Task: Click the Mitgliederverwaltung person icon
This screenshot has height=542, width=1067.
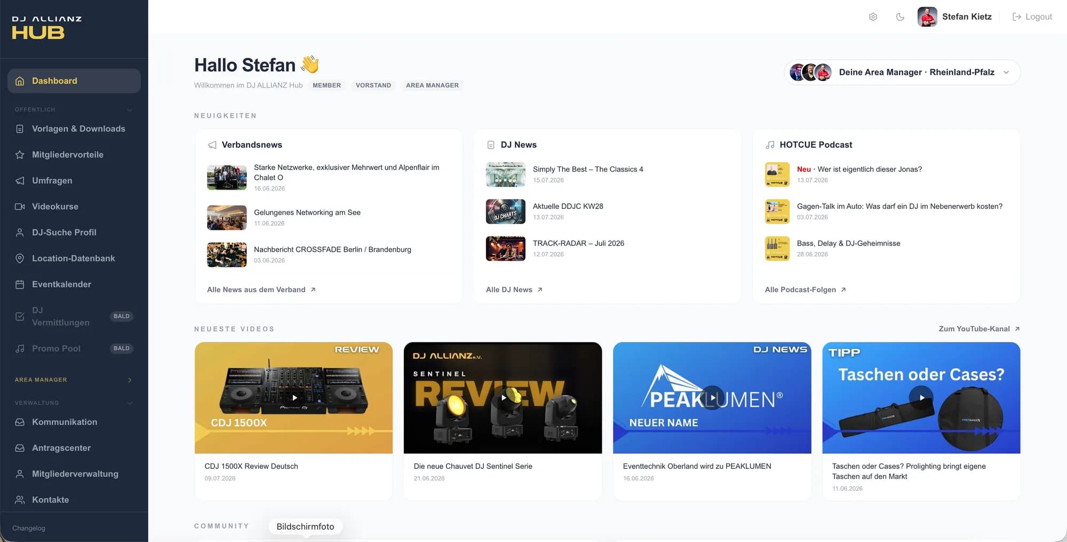Action: tap(20, 474)
